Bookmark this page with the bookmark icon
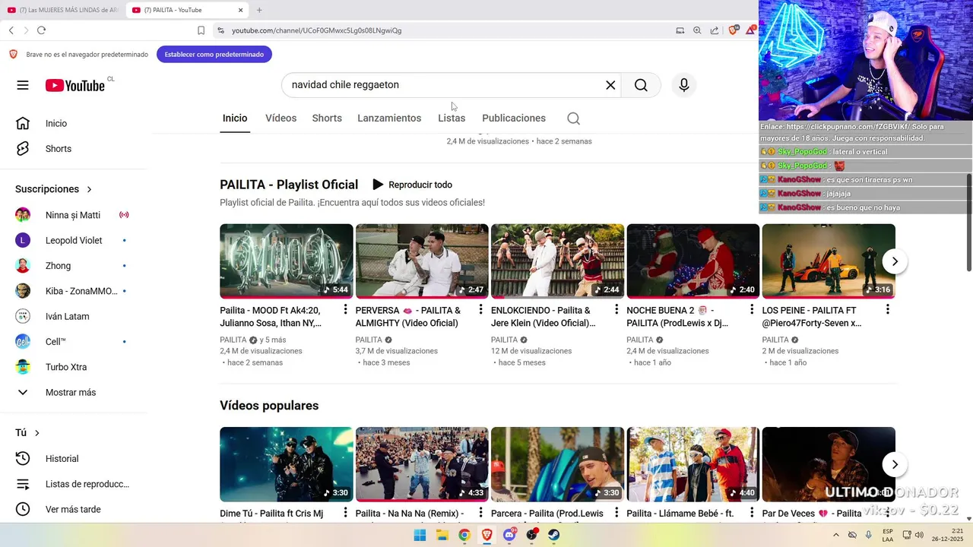The width and height of the screenshot is (973, 547). (201, 30)
